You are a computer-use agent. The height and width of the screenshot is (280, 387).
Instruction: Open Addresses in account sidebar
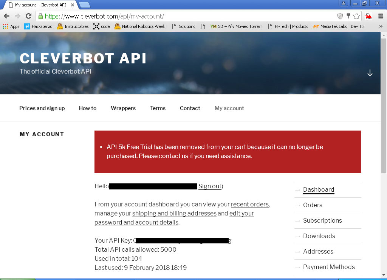click(x=318, y=251)
